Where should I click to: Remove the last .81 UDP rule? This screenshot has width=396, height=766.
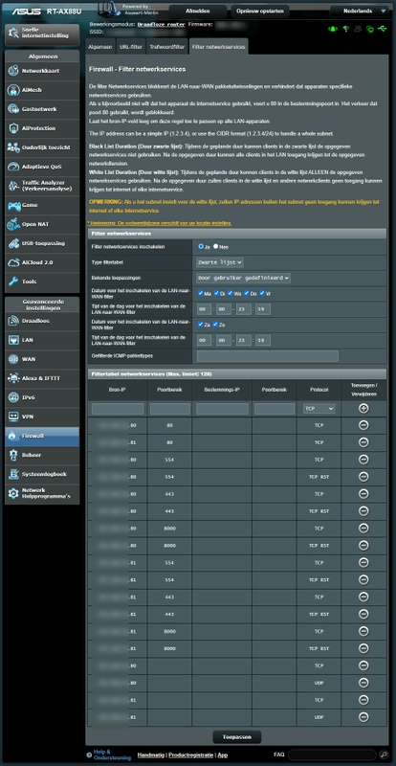363,717
